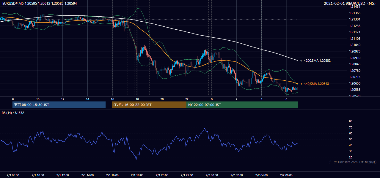Screen dimensions: 380x178
Task: Click the 2/1 20:00 date label
Action: (162, 175)
